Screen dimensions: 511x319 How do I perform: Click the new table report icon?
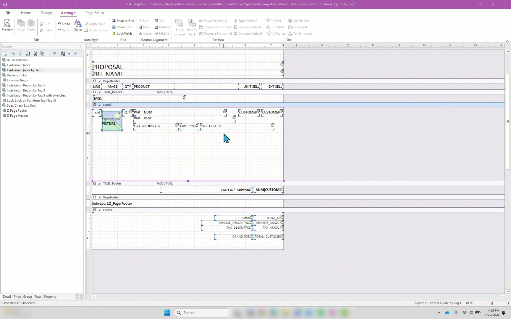tap(12, 53)
